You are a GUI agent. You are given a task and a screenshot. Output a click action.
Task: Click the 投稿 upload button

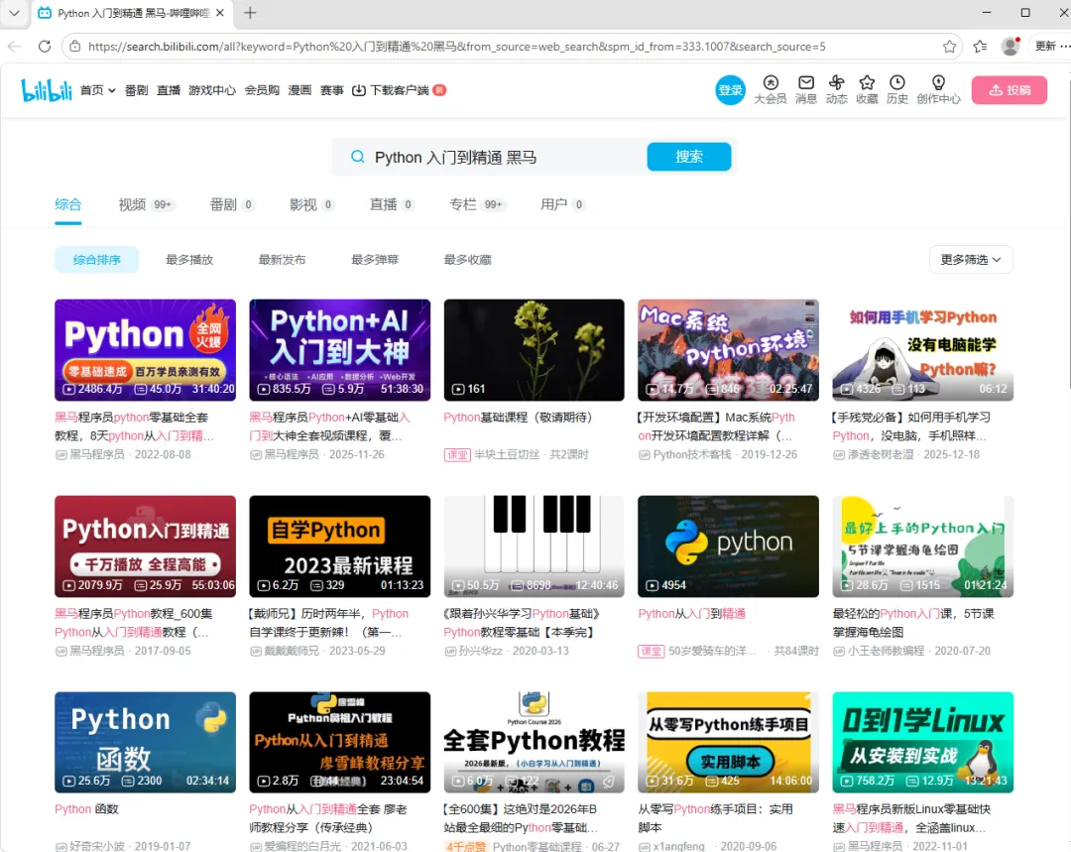pos(1009,90)
